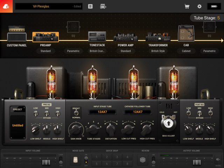The height and width of the screenshot is (168, 224).
Task: Select Quick Snap slot 8
Action: tap(127, 164)
